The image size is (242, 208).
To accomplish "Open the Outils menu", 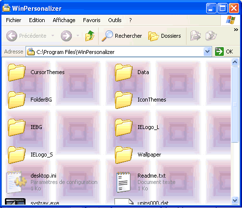I will coord(115,20).
